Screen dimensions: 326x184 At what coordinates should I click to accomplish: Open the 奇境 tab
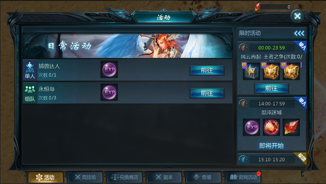coord(204,177)
